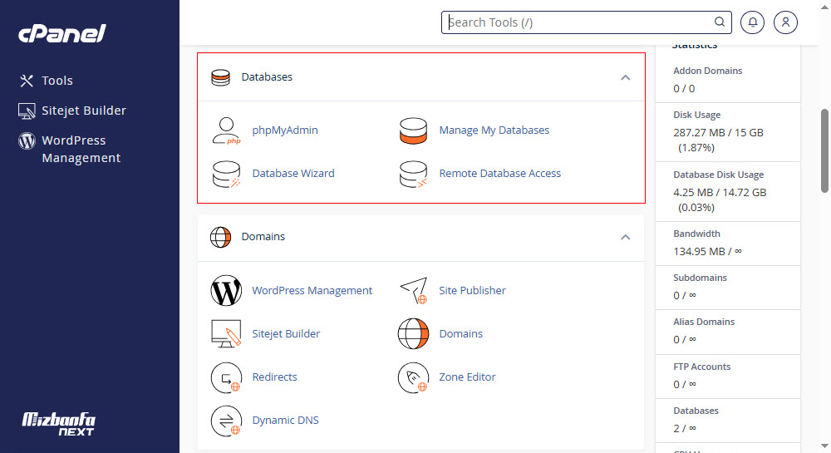Click the Manage My Databases icon
Screen dimensions: 831x453
(x=413, y=130)
